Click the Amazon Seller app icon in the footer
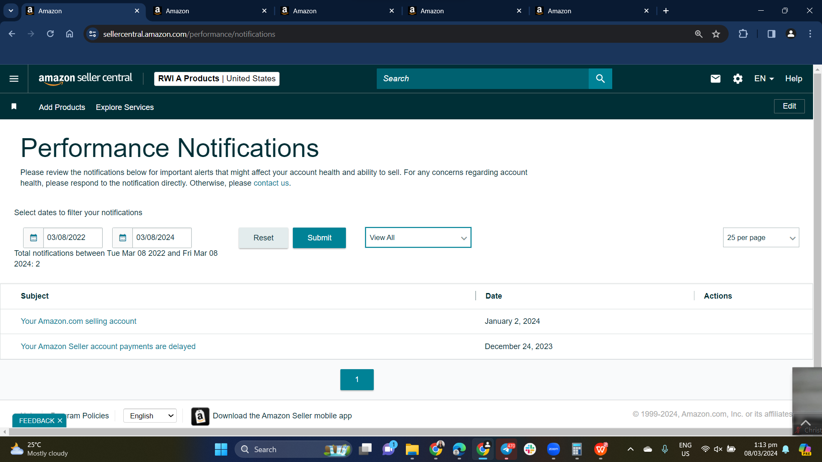 [200, 416]
